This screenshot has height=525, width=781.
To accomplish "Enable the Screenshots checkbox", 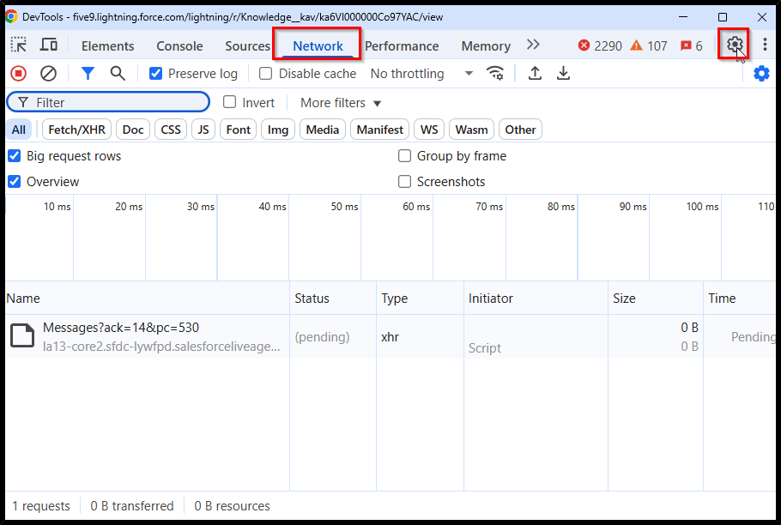I will coord(404,182).
